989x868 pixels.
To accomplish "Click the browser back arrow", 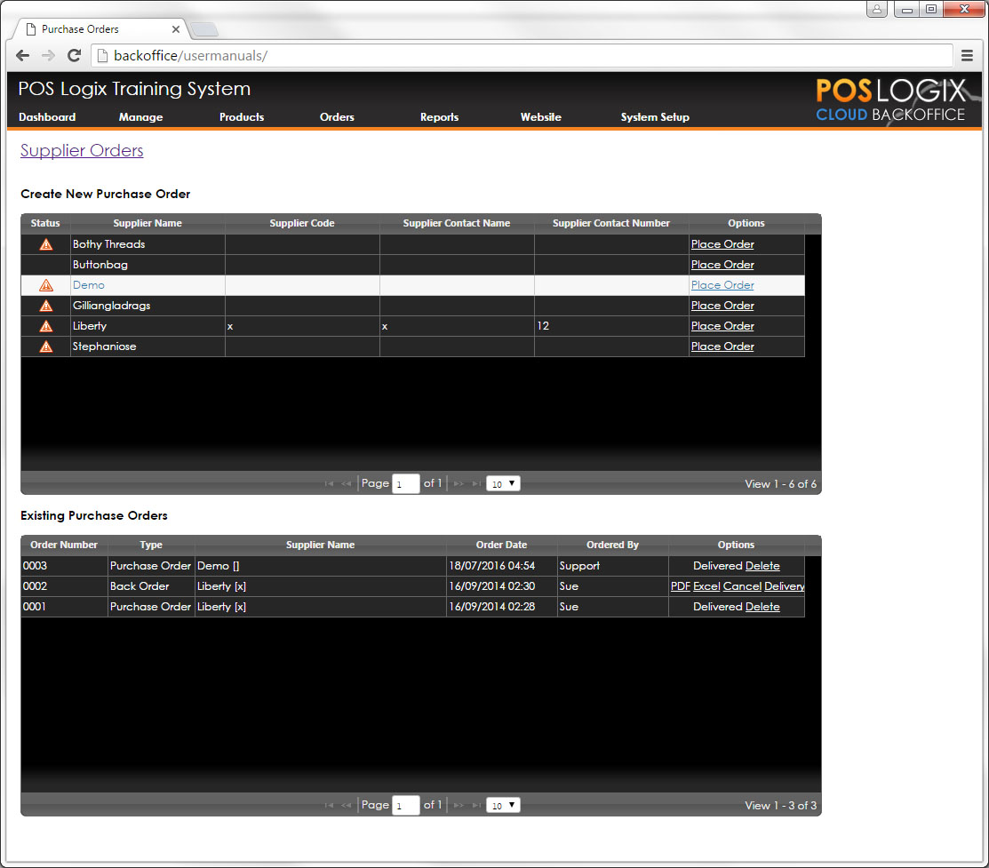I will tap(23, 55).
